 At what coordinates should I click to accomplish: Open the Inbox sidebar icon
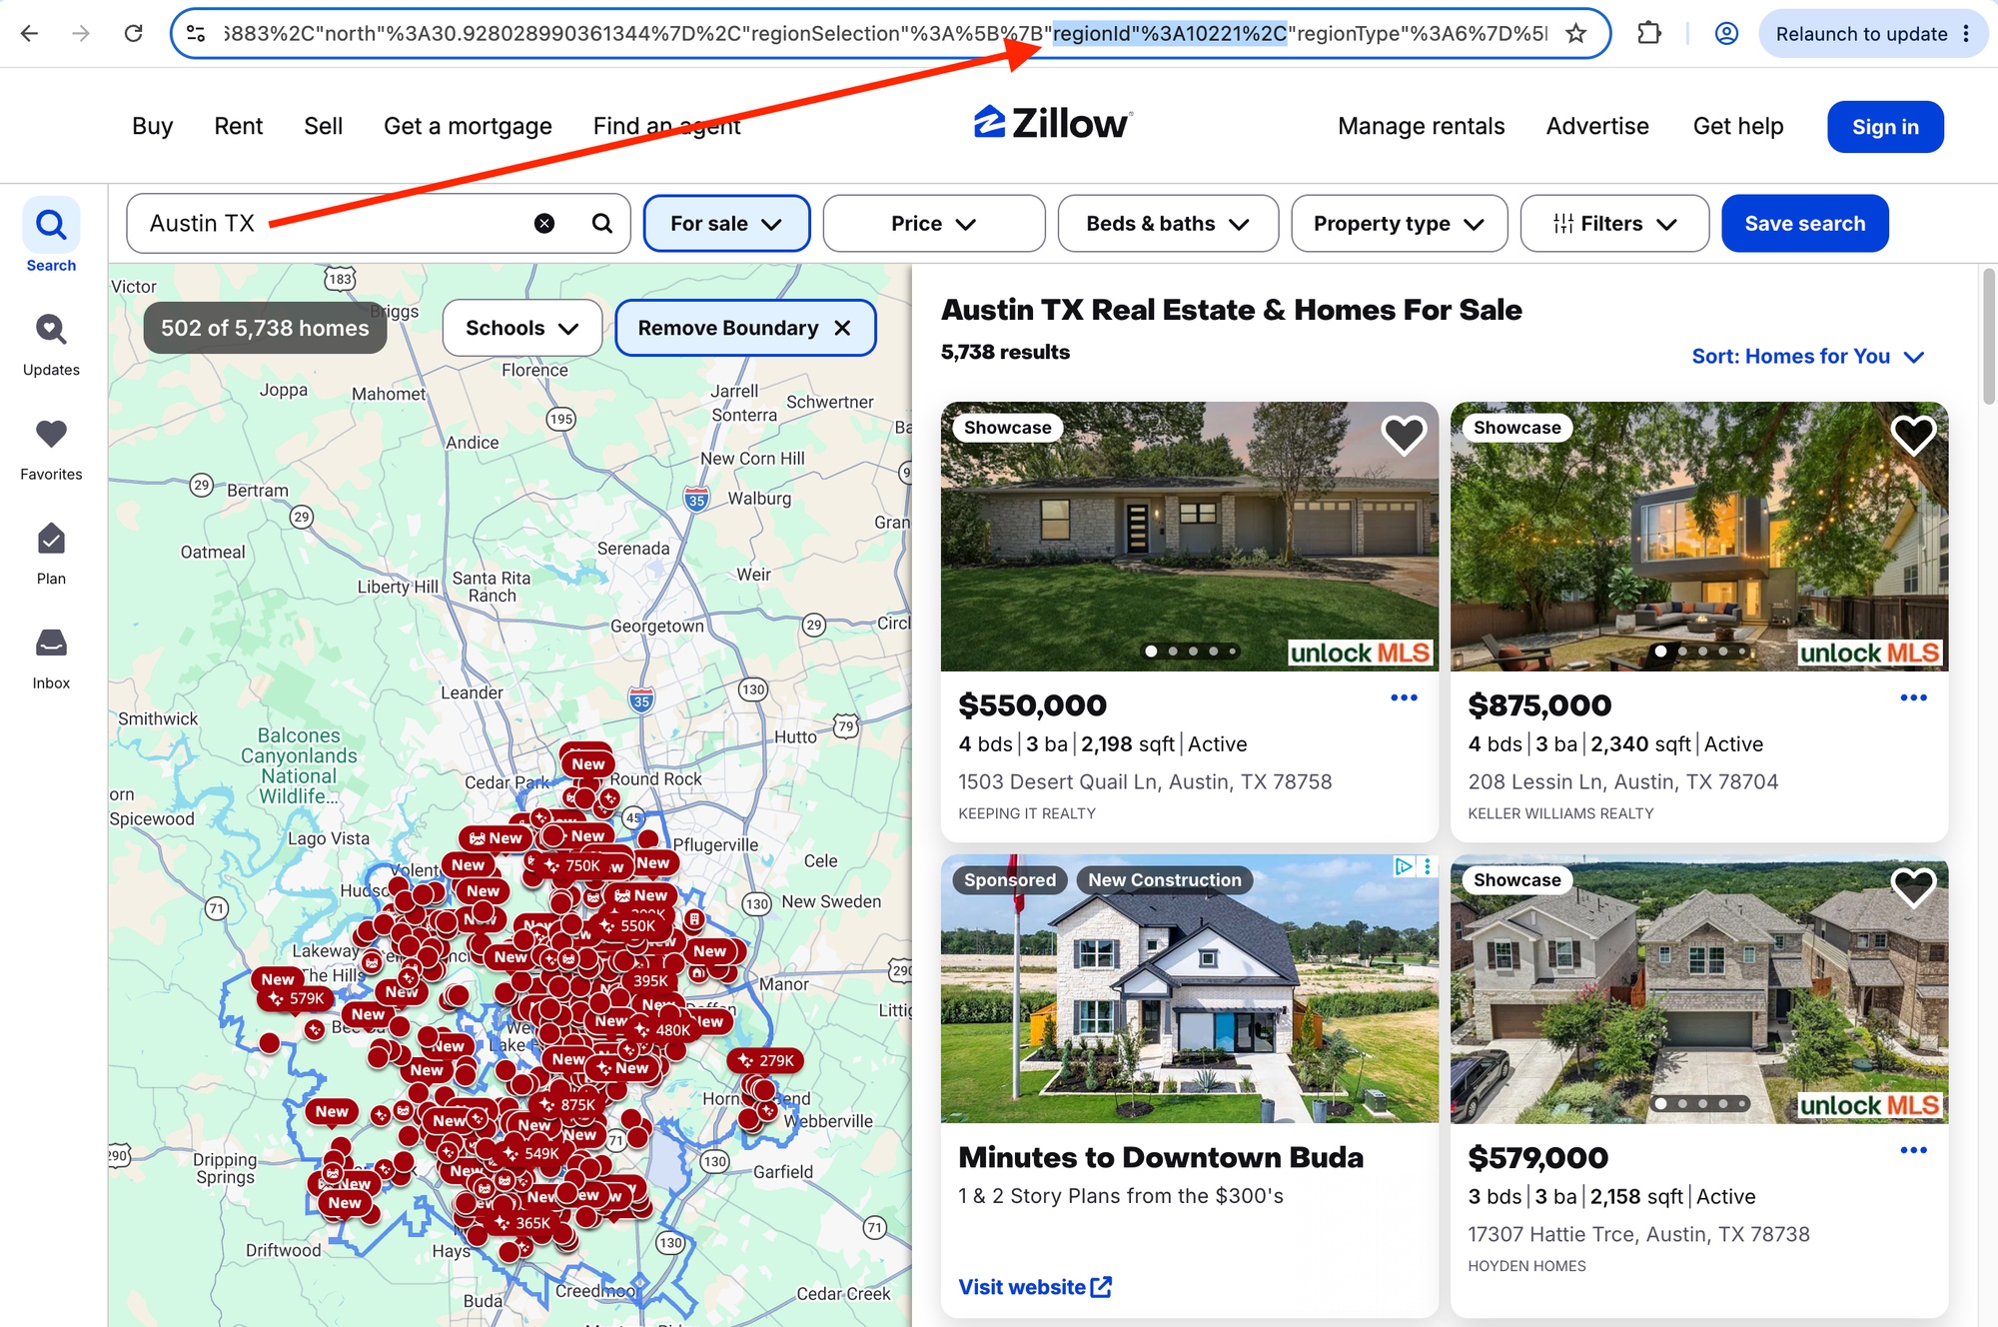[x=51, y=659]
